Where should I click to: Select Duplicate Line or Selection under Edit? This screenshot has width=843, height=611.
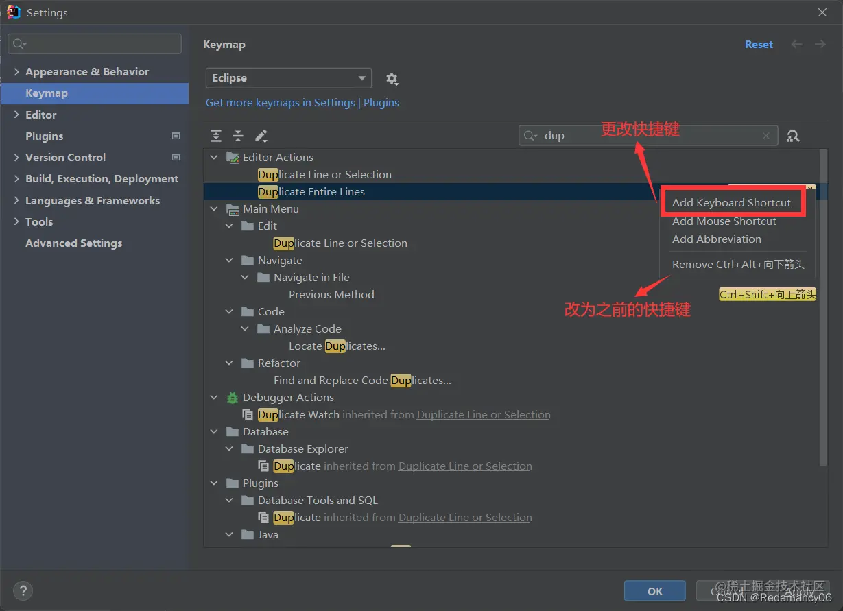tap(340, 243)
